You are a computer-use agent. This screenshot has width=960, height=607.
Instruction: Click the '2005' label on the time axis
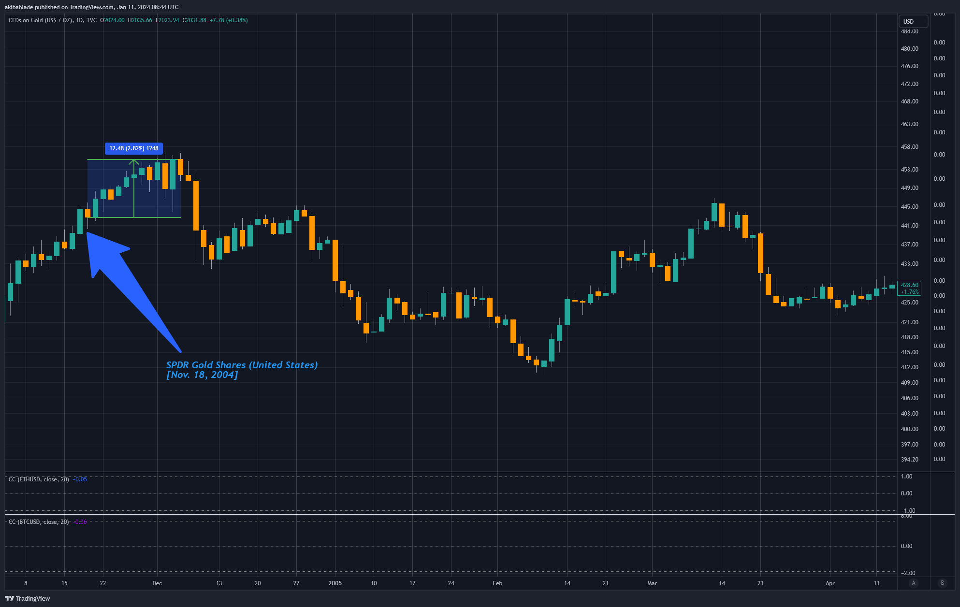[x=335, y=583]
